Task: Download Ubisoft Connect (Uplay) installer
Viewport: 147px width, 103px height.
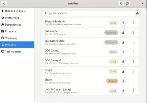Action: [123, 91]
